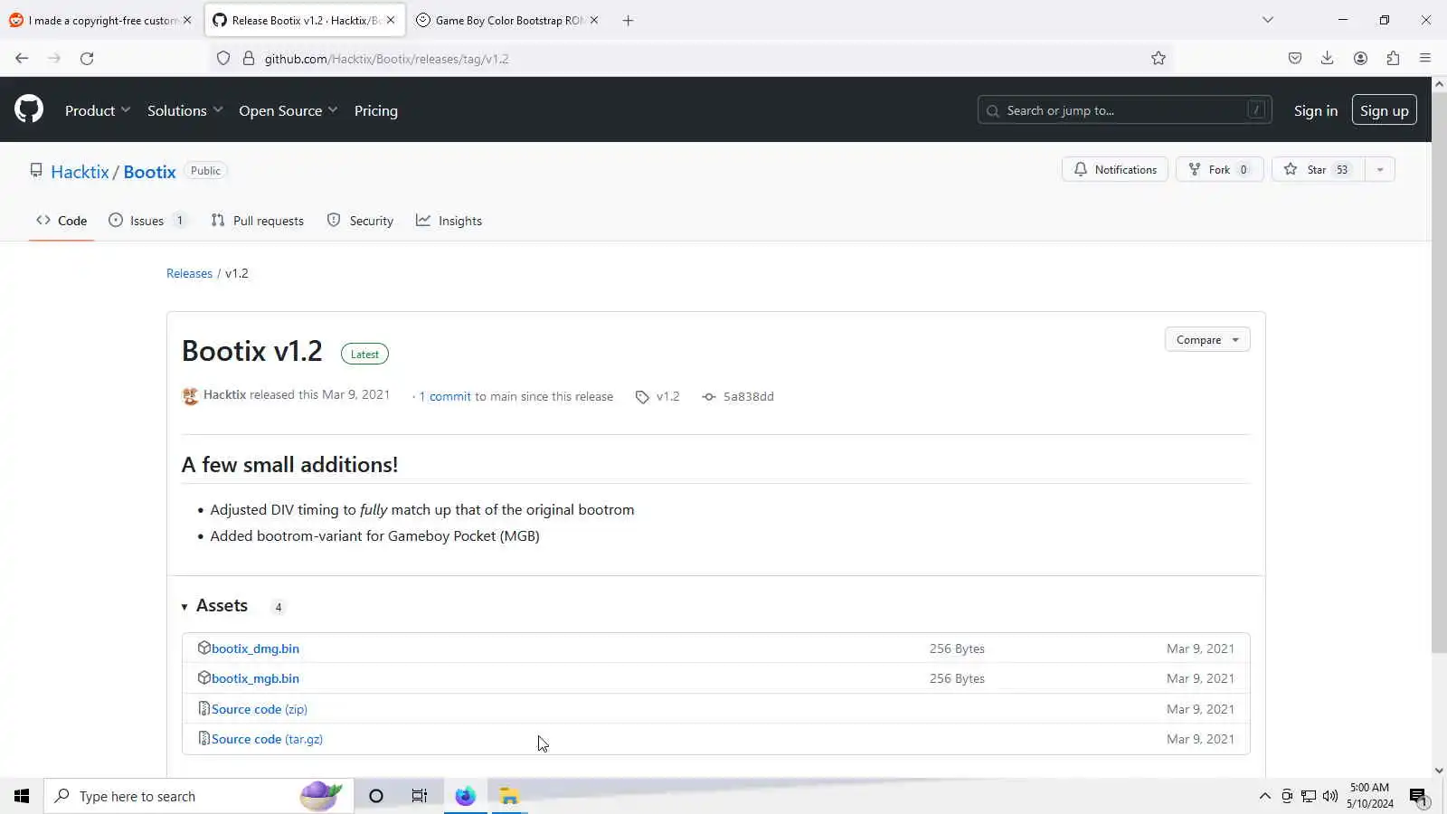Open the Pricing page
This screenshot has width=1447, height=814.
point(376,110)
